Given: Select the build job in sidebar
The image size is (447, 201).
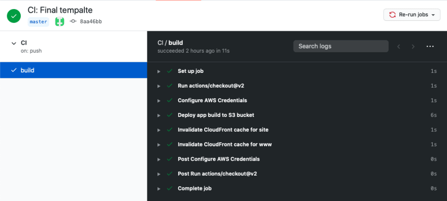Looking at the screenshot, I should [x=74, y=70].
